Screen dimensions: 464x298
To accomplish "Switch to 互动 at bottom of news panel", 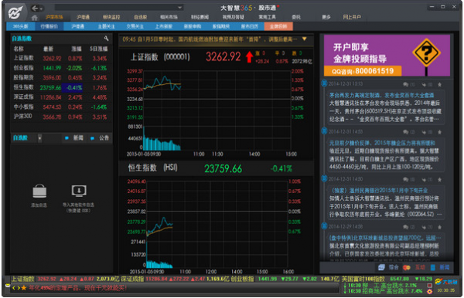I will [x=414, y=268].
